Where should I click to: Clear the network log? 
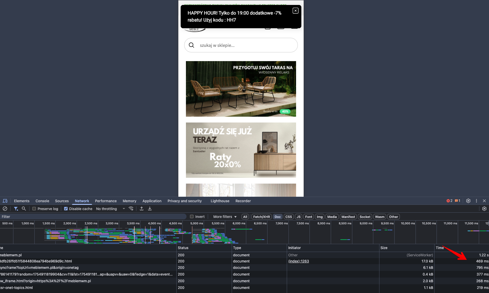point(5,209)
